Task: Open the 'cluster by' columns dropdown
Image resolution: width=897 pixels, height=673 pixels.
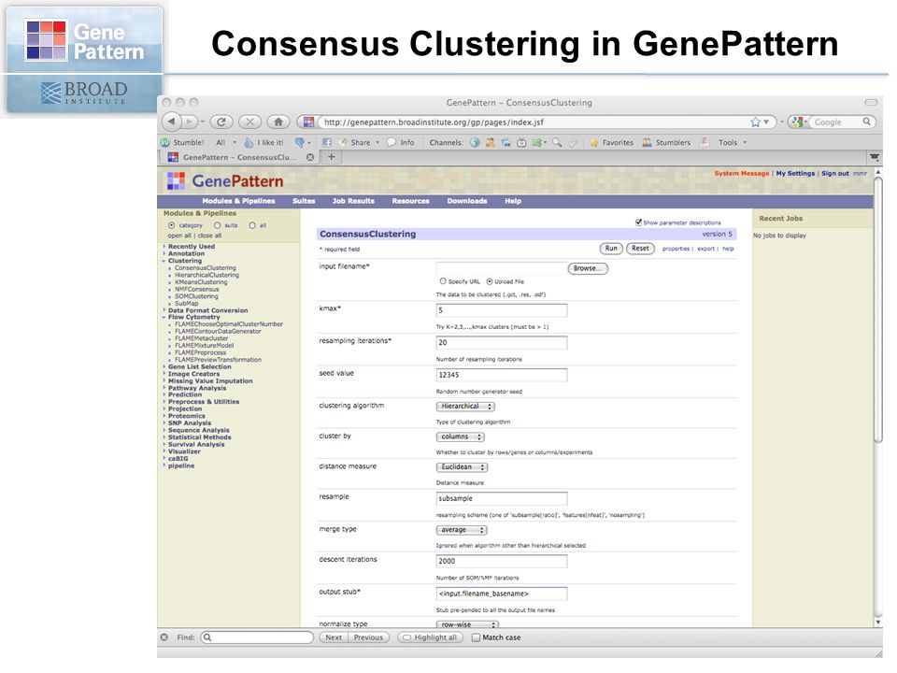Action: point(461,437)
